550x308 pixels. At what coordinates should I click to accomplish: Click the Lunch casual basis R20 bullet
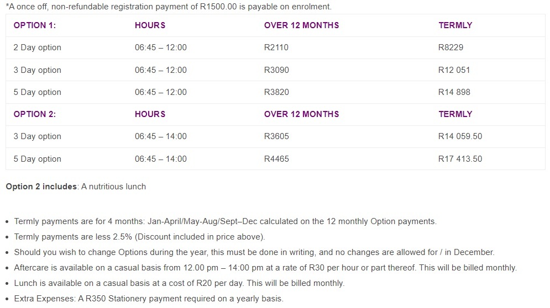coord(179,283)
